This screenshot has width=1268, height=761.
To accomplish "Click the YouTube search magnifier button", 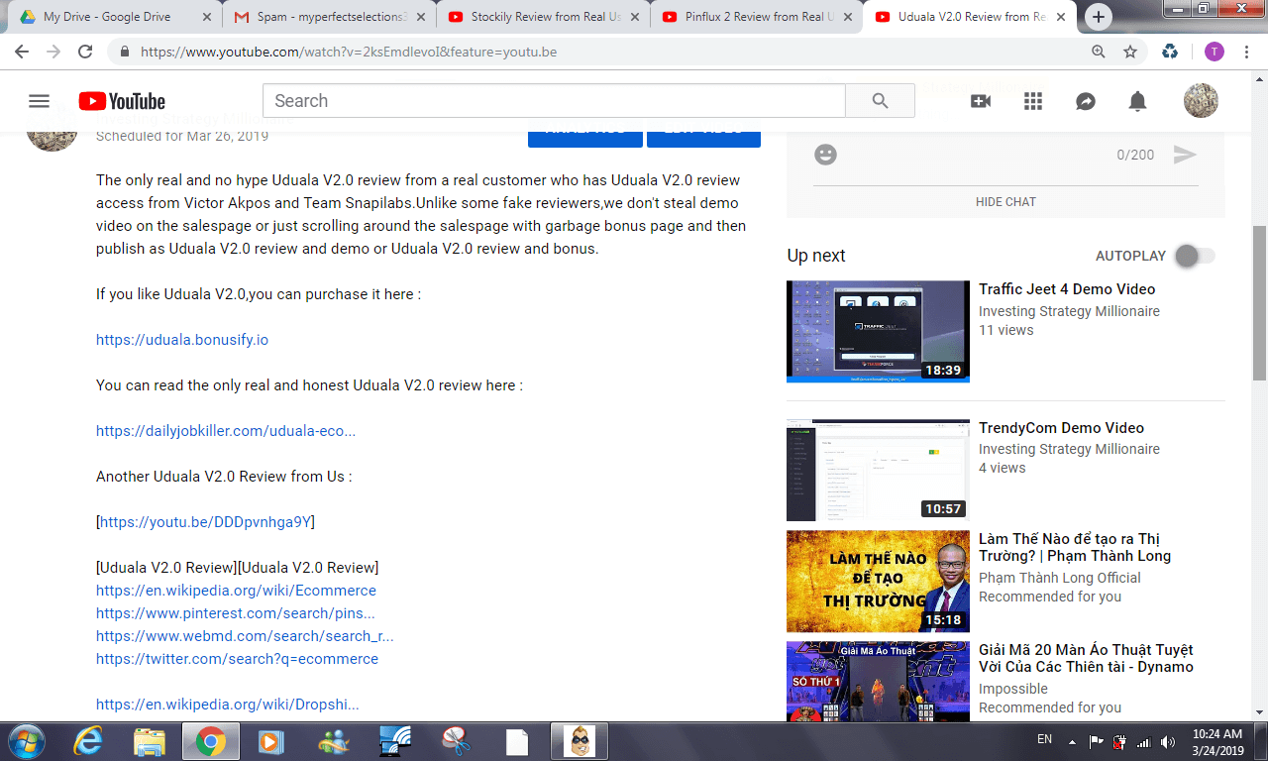I will pyautogui.click(x=880, y=101).
